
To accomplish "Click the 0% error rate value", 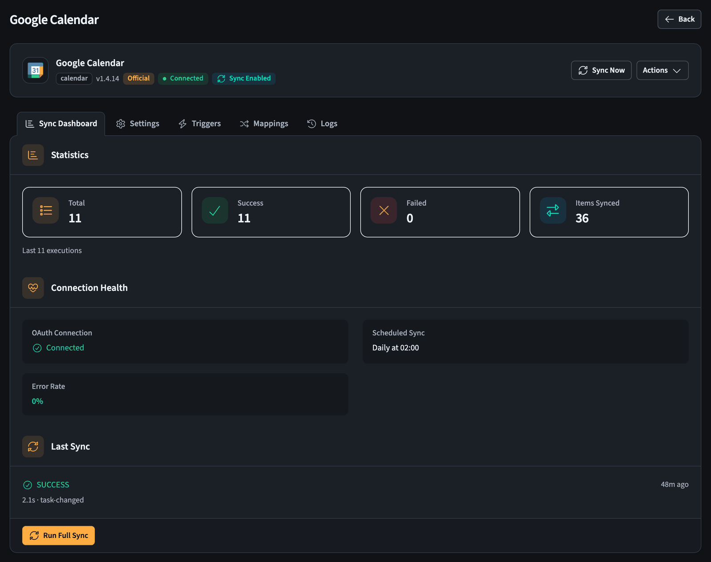I will (x=37, y=401).
